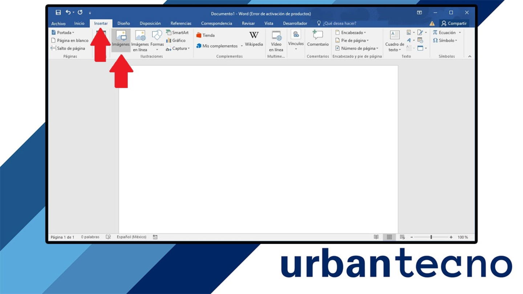Switch to the Disposición tab
The width and height of the screenshot is (523, 294).
(x=150, y=24)
